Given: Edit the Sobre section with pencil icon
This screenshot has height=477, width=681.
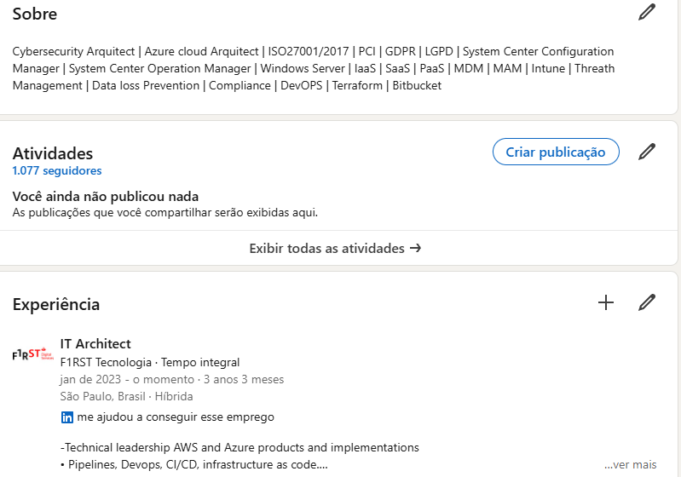Looking at the screenshot, I should (647, 12).
